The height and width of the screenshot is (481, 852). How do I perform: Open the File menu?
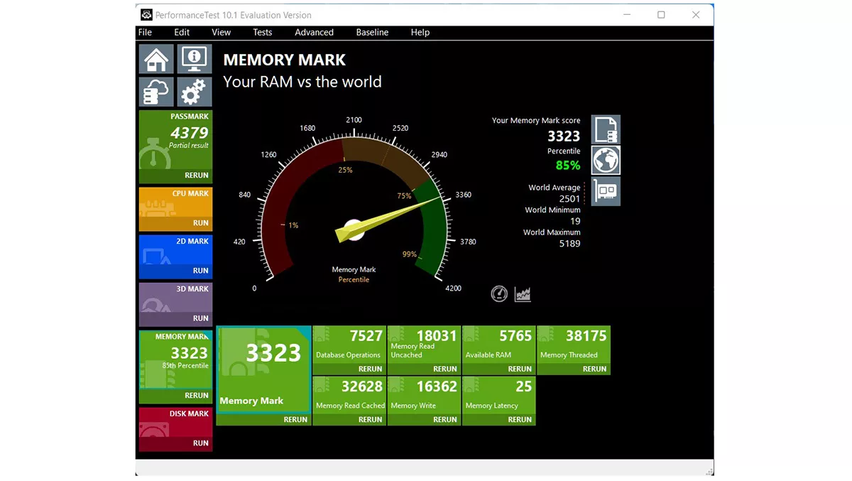(145, 32)
